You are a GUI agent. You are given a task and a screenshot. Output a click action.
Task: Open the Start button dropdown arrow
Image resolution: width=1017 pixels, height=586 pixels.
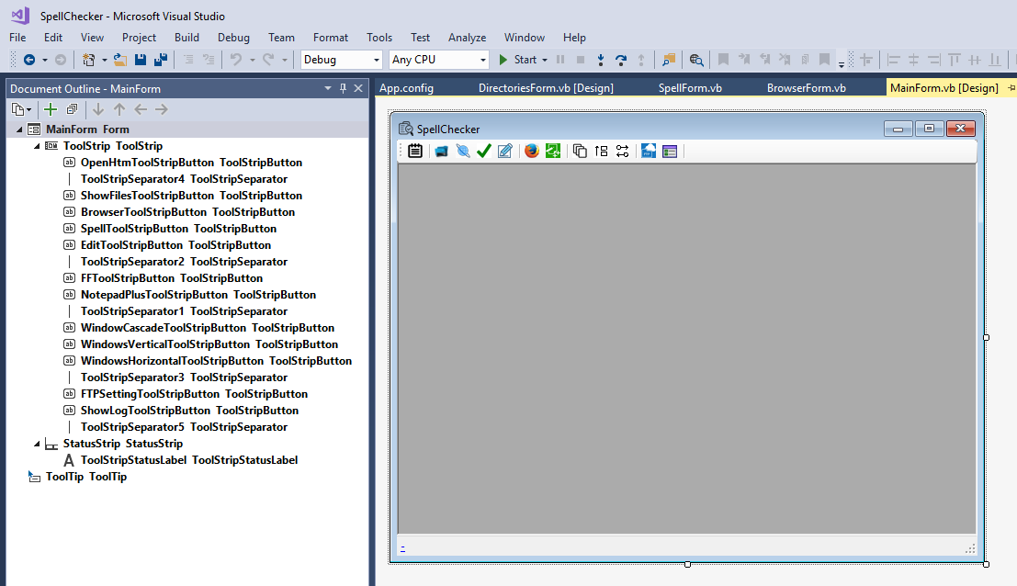click(x=544, y=60)
